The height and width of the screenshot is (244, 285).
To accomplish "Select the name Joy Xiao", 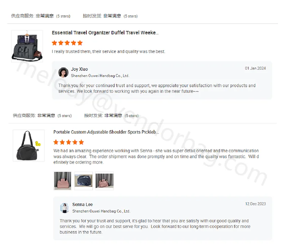I will pyautogui.click(x=79, y=69).
